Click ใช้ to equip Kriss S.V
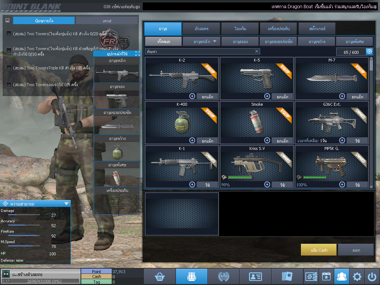Image resolution: width=380 pixels, height=285 pixels. pyautogui.click(x=282, y=185)
